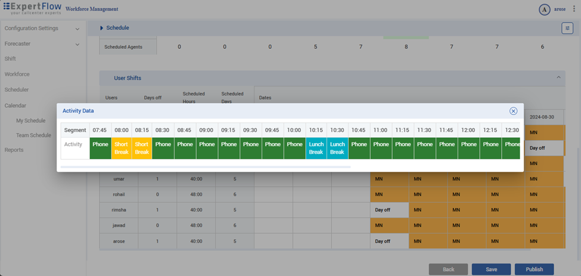Go to Workforce in the sidebar

(17, 75)
